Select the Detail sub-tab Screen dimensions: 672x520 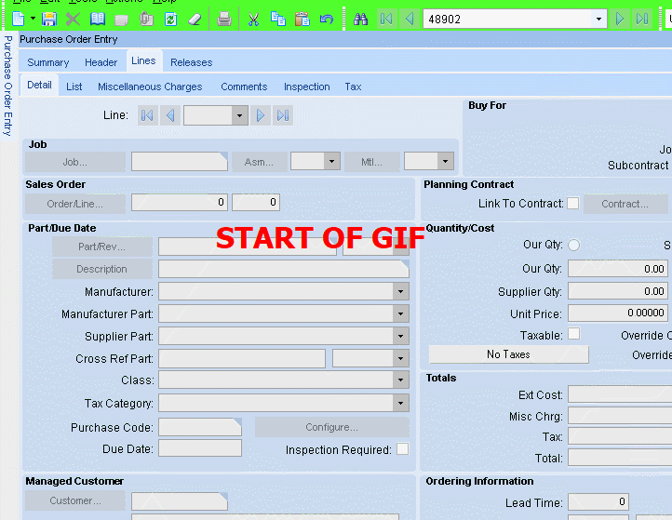(x=39, y=86)
